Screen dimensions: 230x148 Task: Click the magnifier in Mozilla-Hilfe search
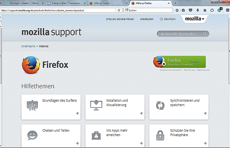(x=205, y=34)
